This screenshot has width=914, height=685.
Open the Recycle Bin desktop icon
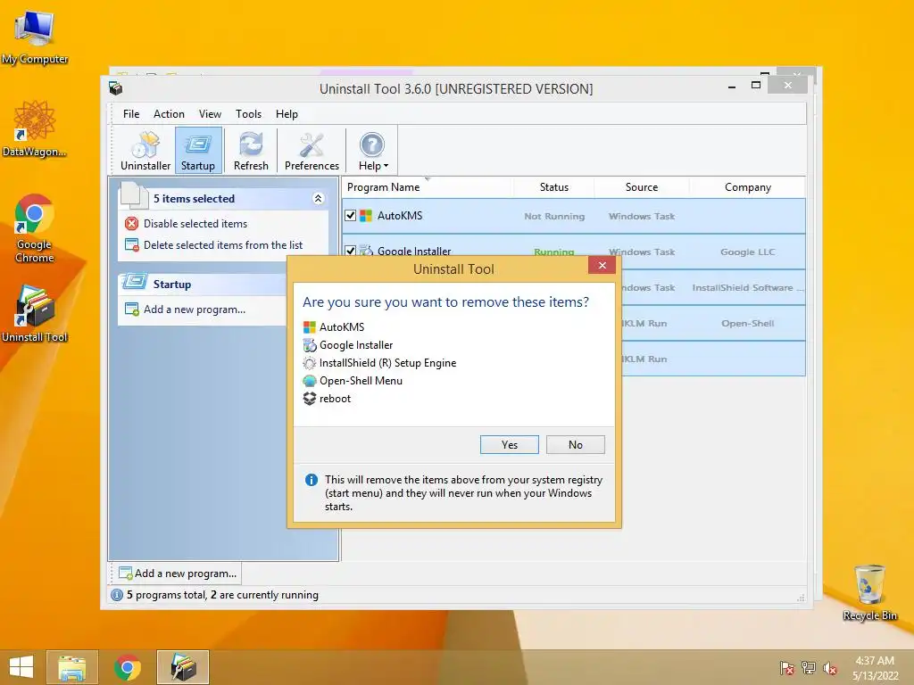tap(869, 593)
